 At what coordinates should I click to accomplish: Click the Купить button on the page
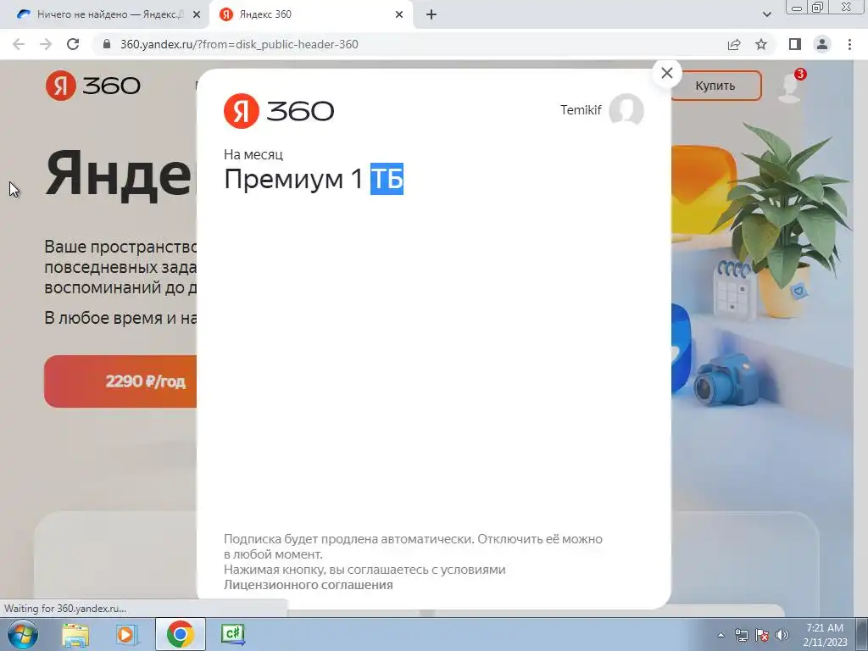tap(715, 86)
